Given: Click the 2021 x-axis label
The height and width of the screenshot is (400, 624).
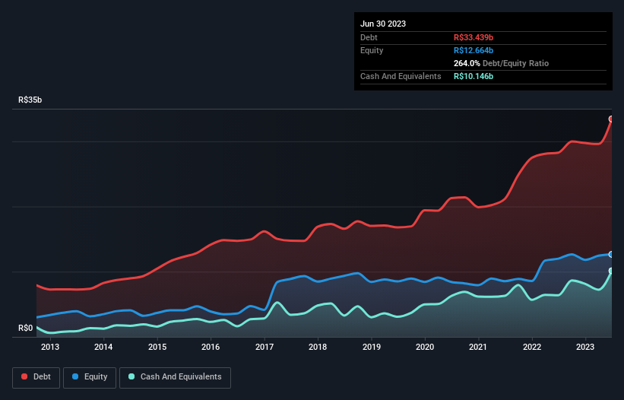Looking at the screenshot, I should point(478,347).
